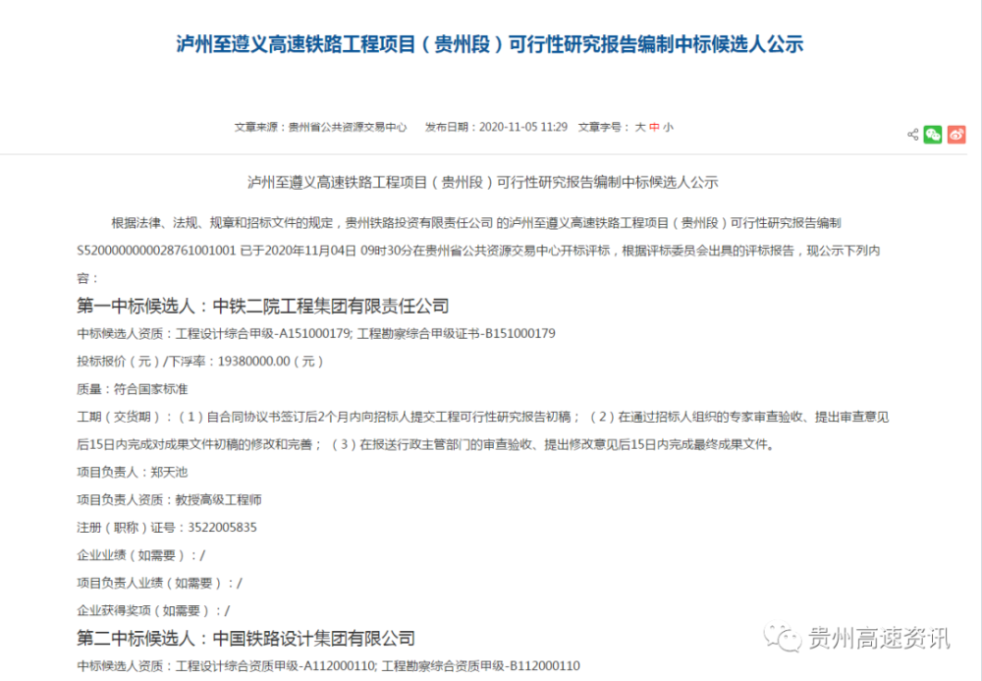
Task: Click the line 项目负责人业绩（如需要）：/
Action: coord(160,583)
